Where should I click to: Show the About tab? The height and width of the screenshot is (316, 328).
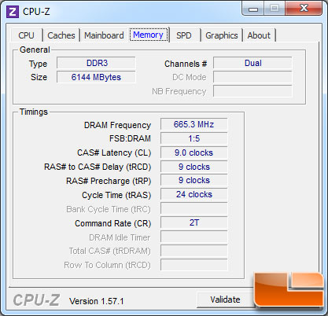[259, 35]
